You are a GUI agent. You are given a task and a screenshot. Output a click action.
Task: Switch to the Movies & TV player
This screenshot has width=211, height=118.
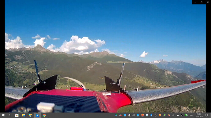coord(37,115)
